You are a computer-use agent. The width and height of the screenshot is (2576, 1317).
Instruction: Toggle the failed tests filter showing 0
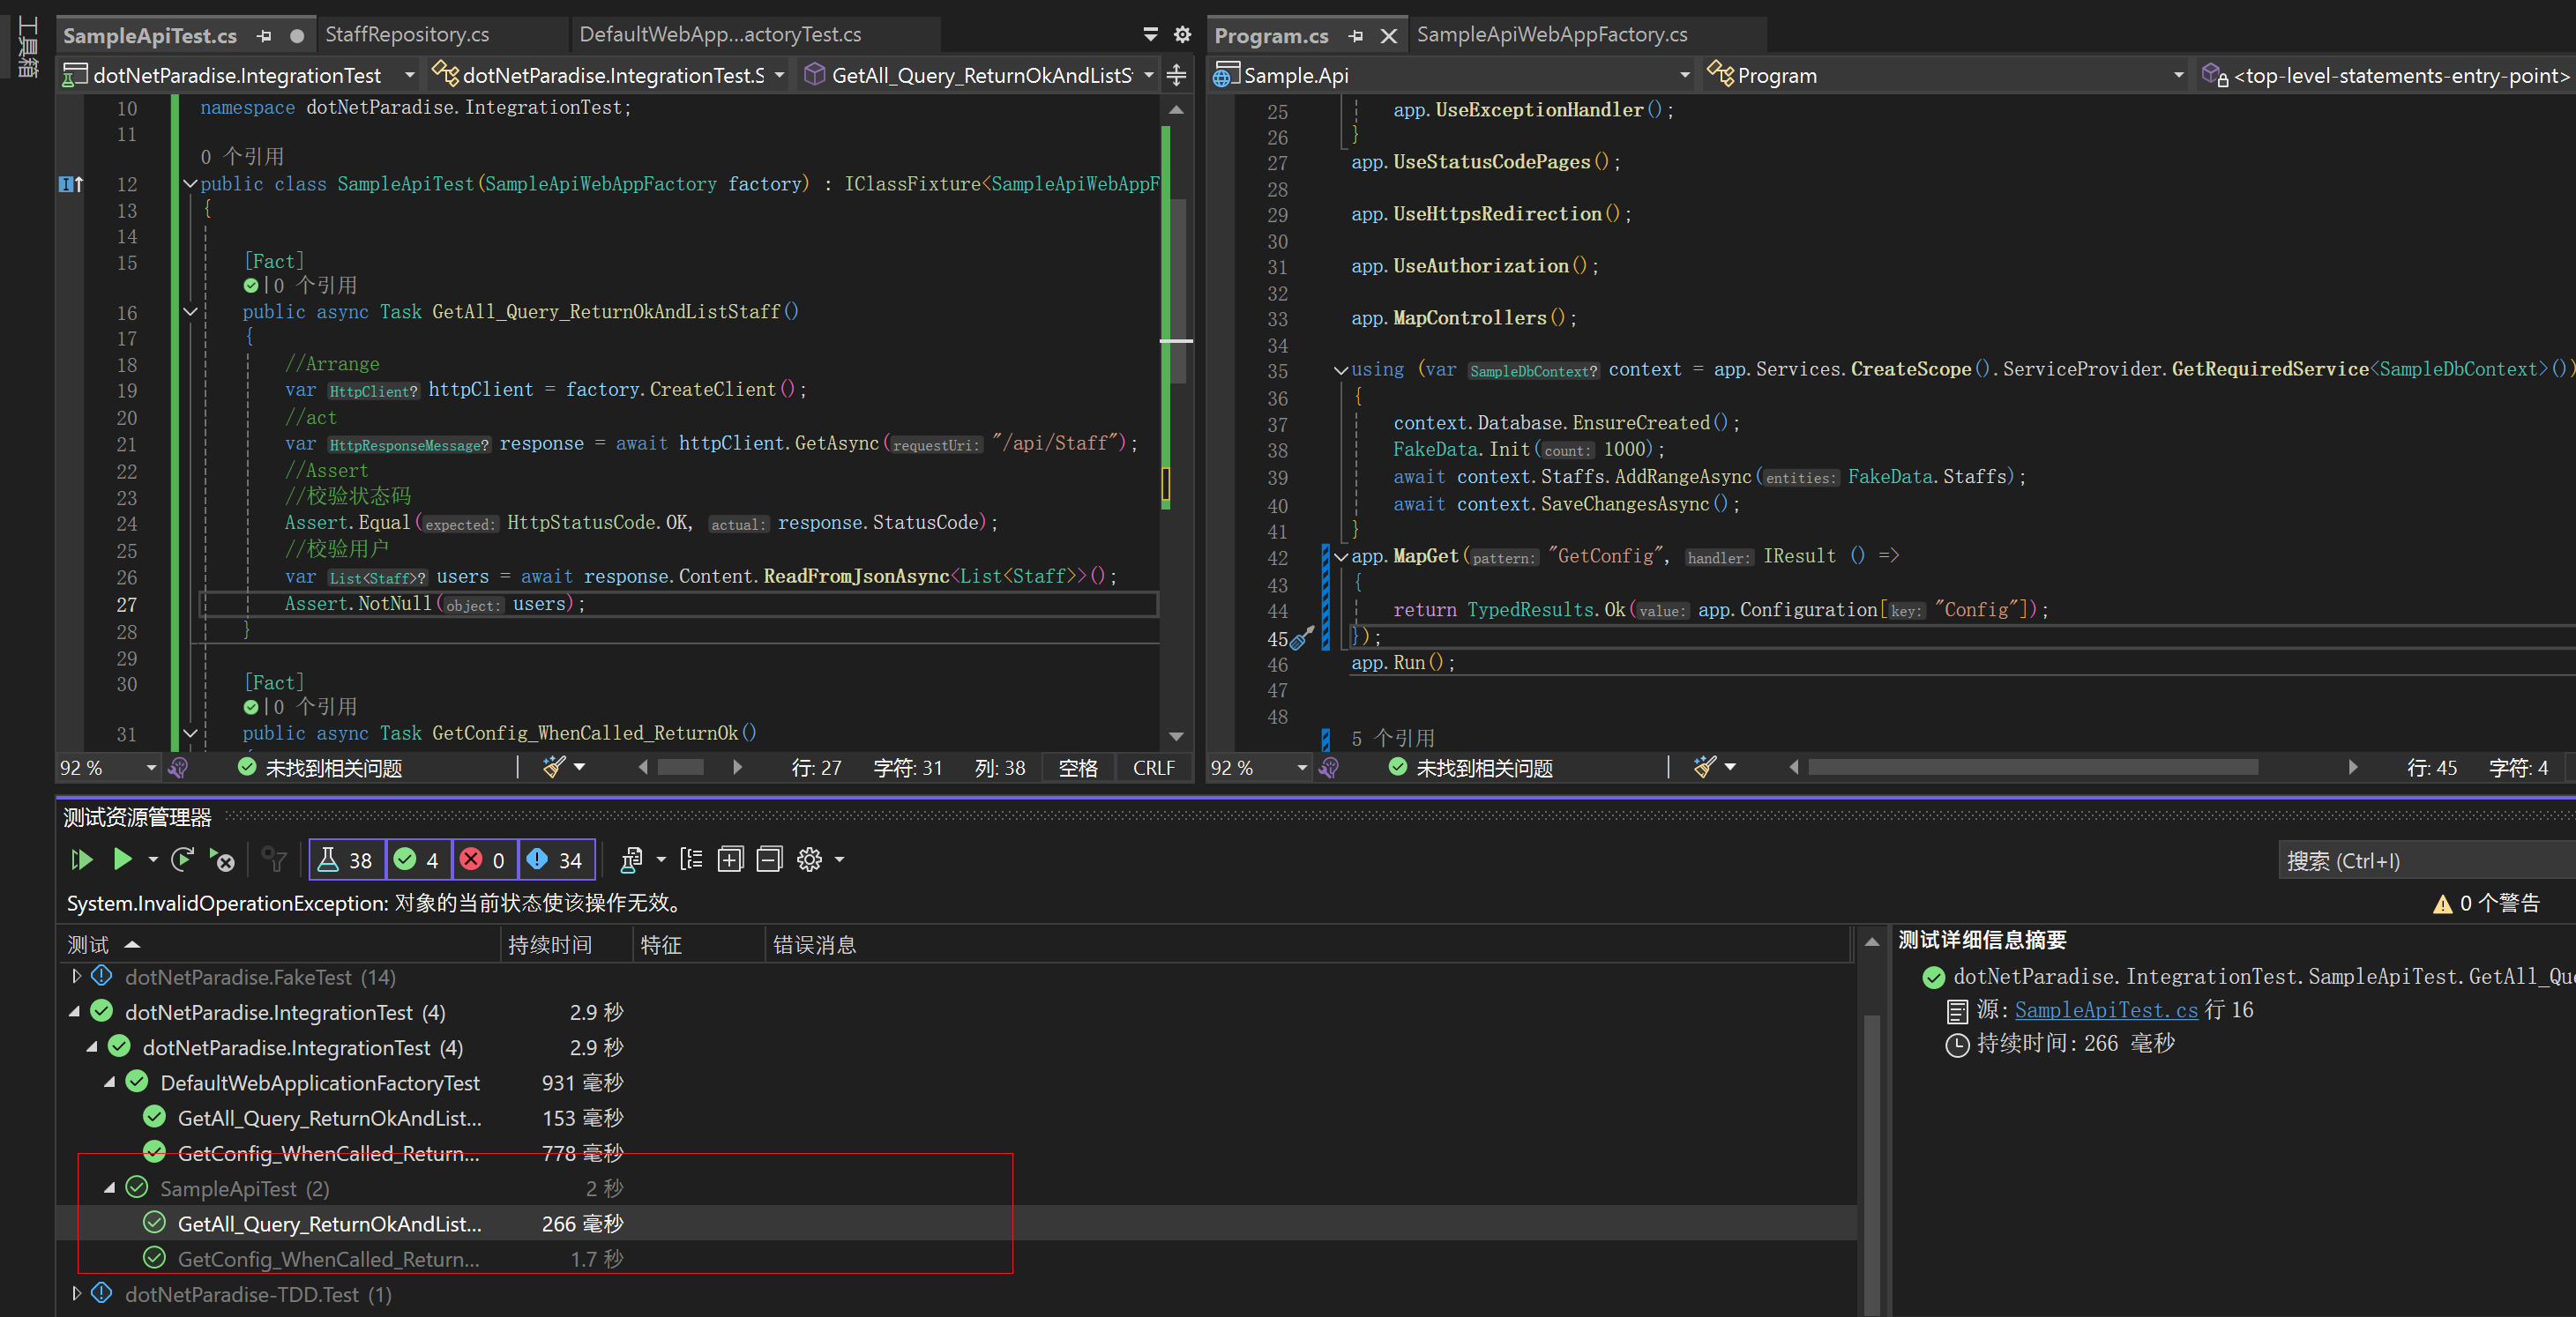click(484, 859)
